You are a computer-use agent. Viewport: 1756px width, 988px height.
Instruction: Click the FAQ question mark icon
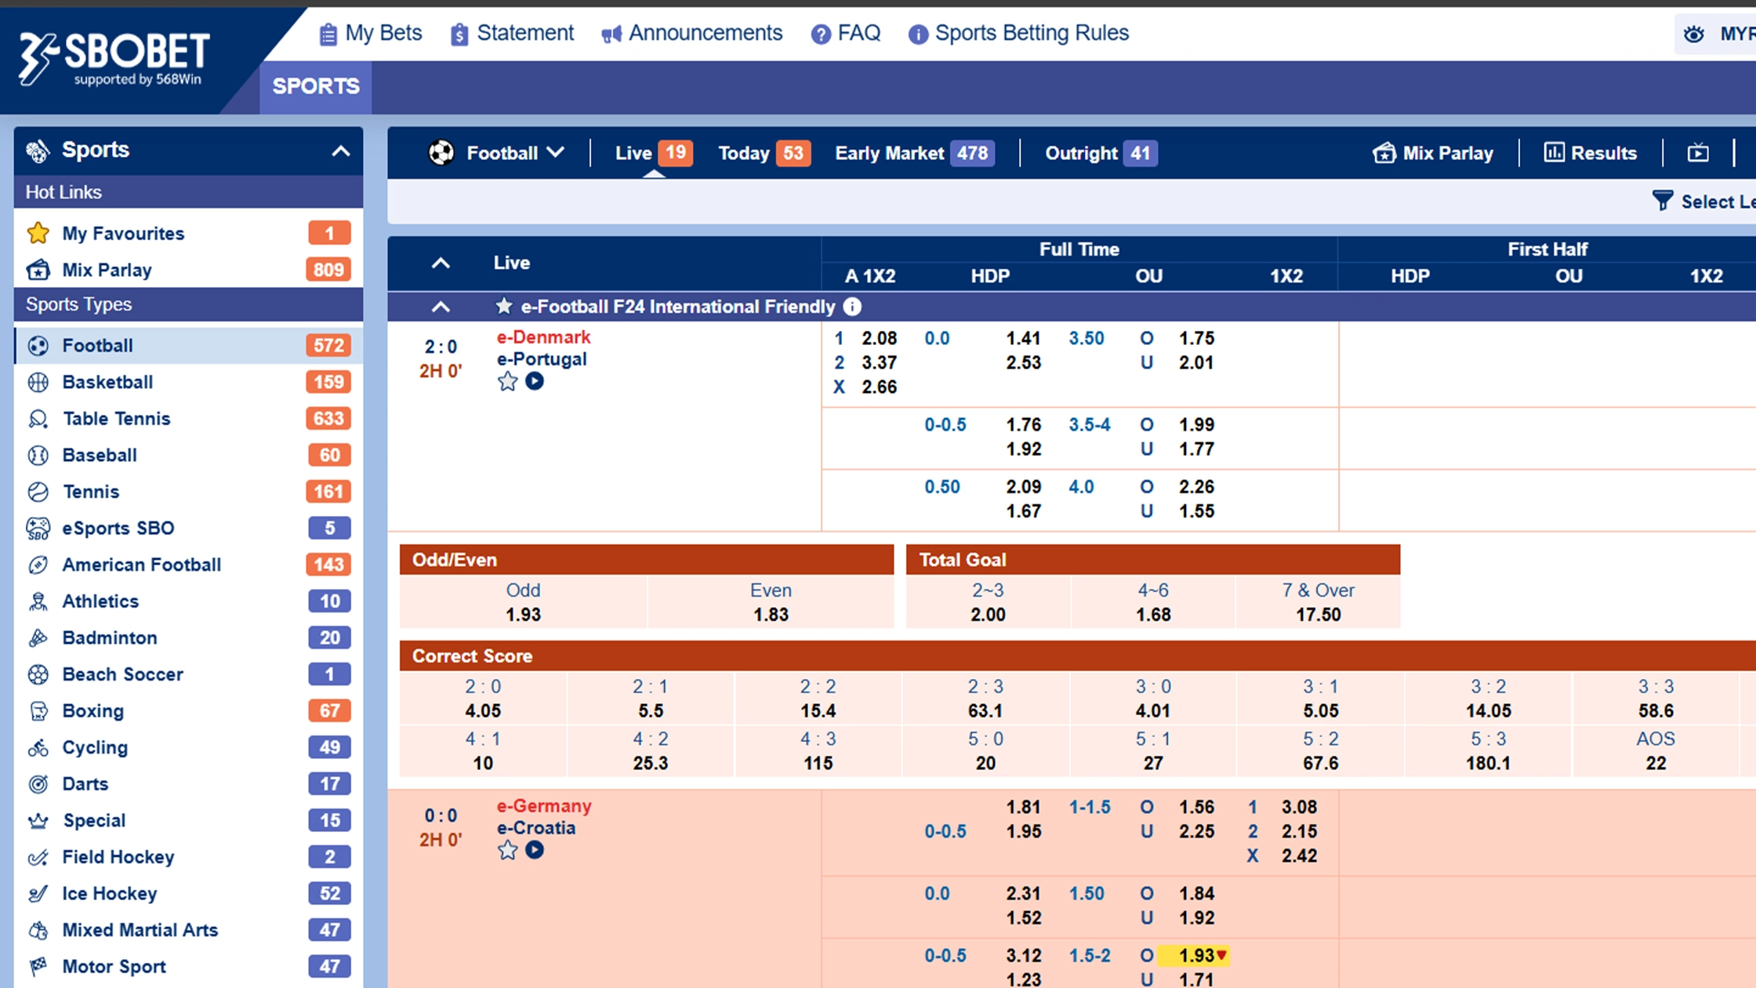point(821,34)
